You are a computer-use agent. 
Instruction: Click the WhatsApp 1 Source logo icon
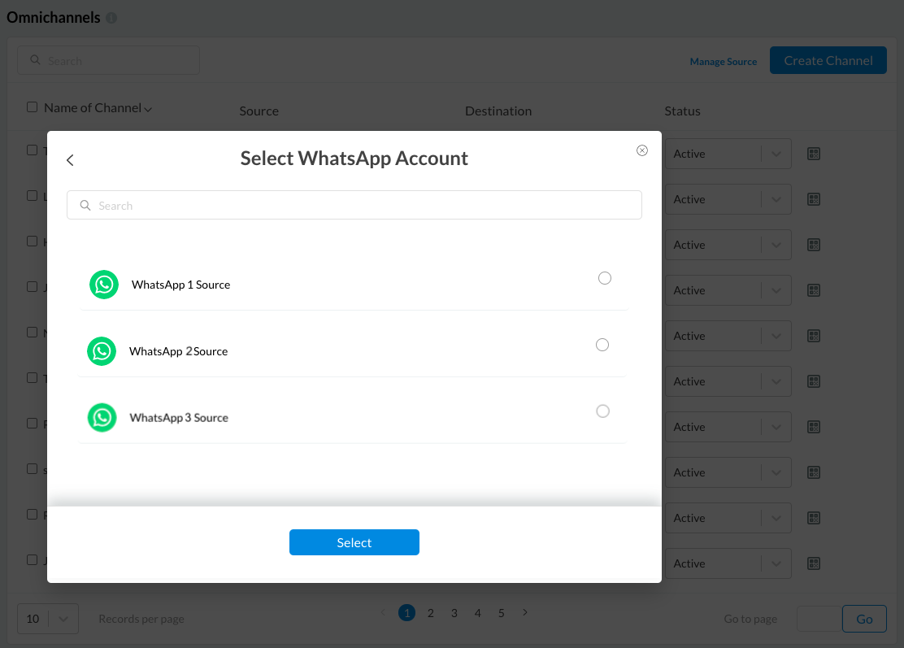click(x=104, y=285)
